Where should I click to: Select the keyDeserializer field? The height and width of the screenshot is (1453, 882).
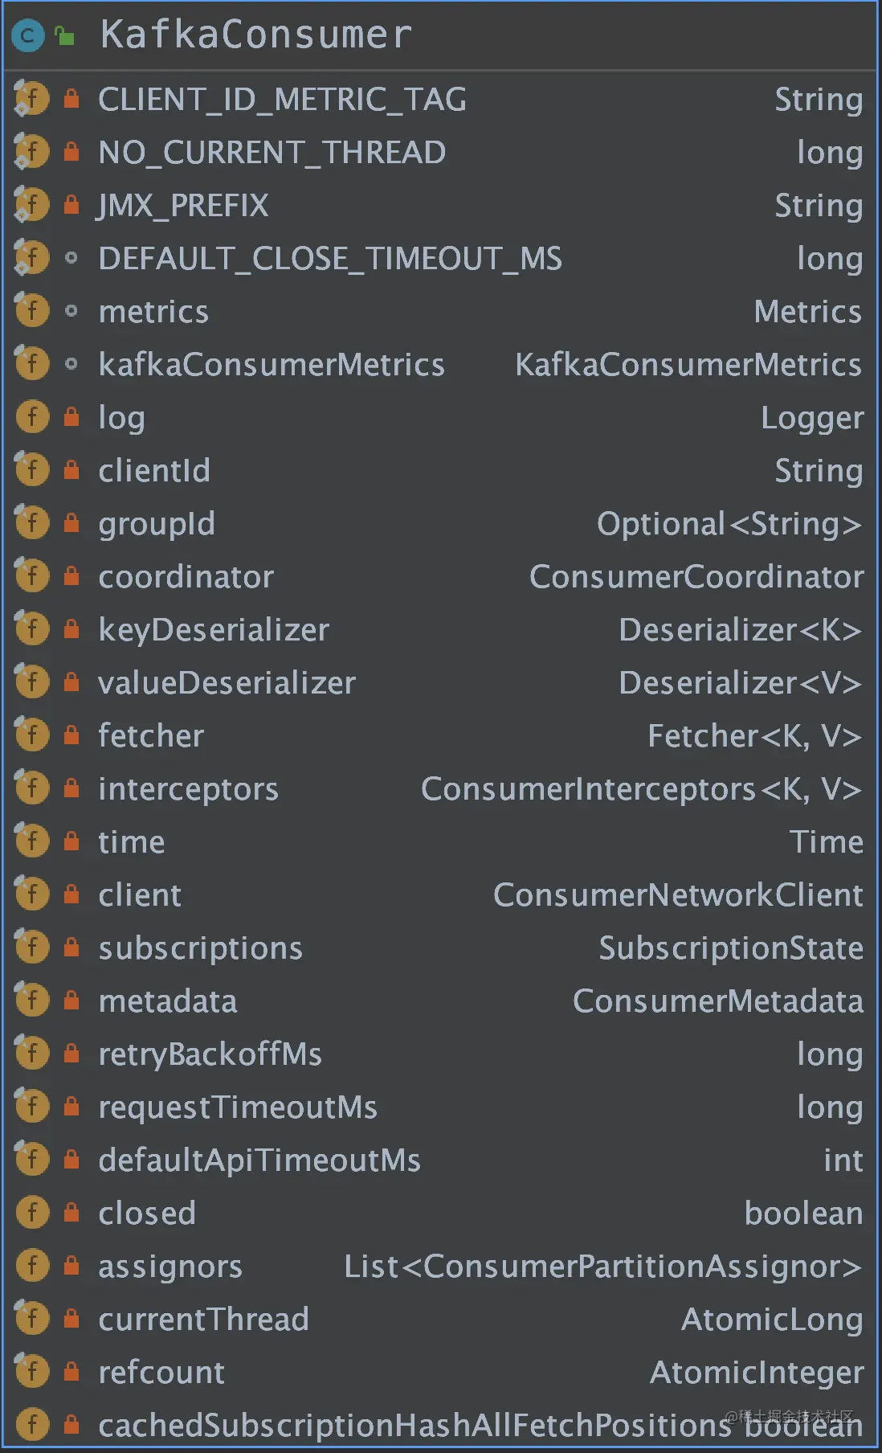440,629
